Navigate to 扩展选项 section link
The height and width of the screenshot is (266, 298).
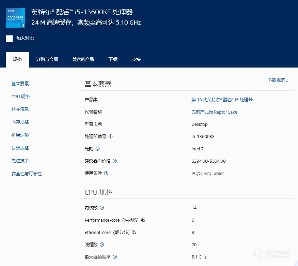click(20, 135)
